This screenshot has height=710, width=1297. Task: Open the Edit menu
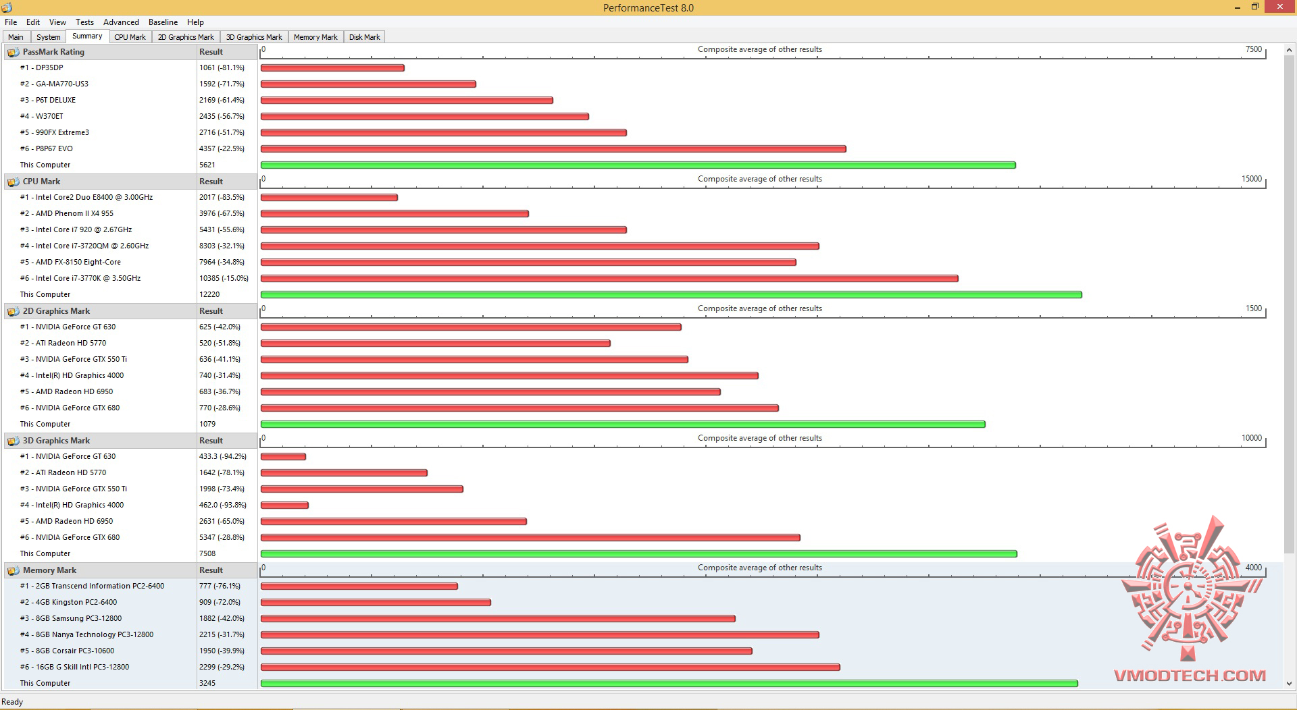tap(33, 22)
